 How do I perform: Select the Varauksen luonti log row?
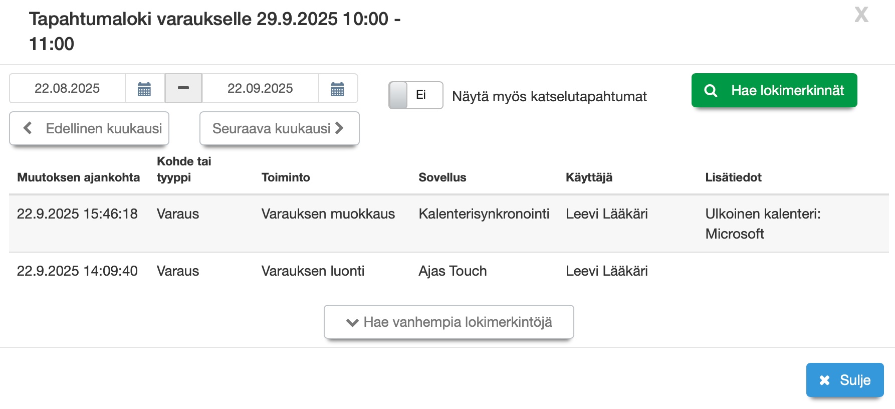(313, 271)
